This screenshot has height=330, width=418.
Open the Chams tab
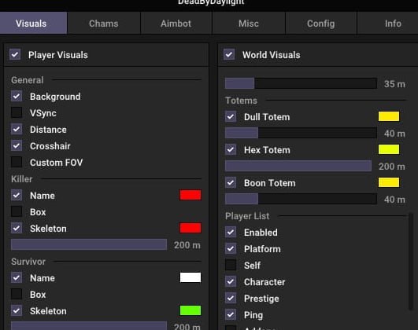[104, 24]
